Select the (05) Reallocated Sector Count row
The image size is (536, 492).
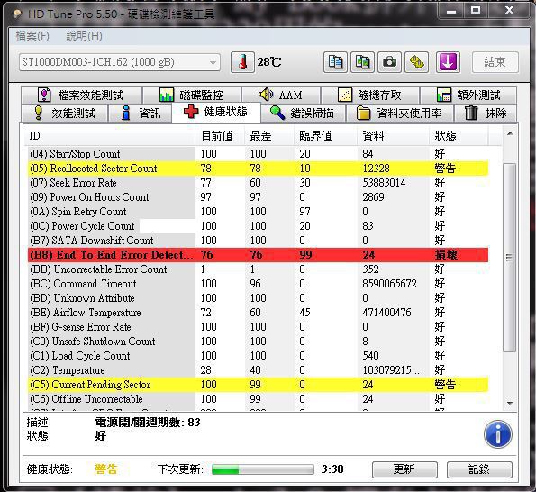click(x=258, y=169)
